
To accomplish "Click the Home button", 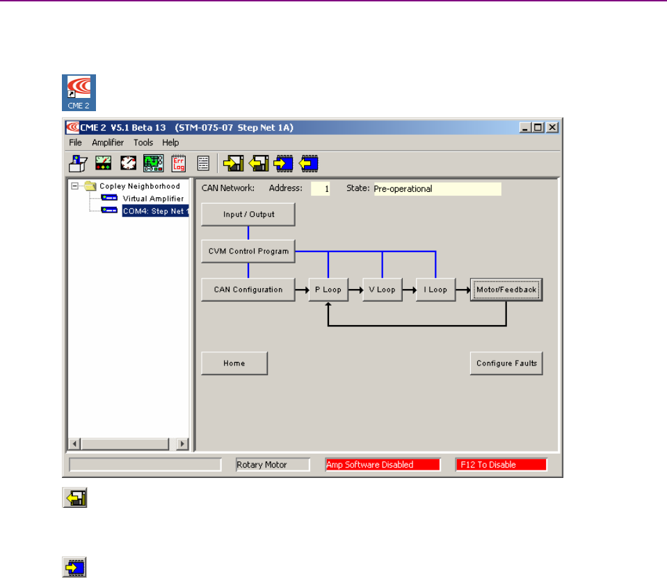I will [x=234, y=363].
